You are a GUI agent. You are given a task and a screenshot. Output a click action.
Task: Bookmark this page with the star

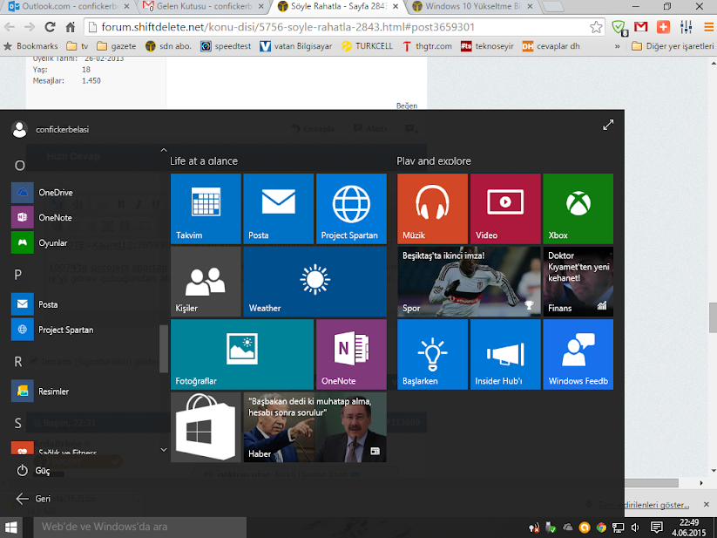595,27
